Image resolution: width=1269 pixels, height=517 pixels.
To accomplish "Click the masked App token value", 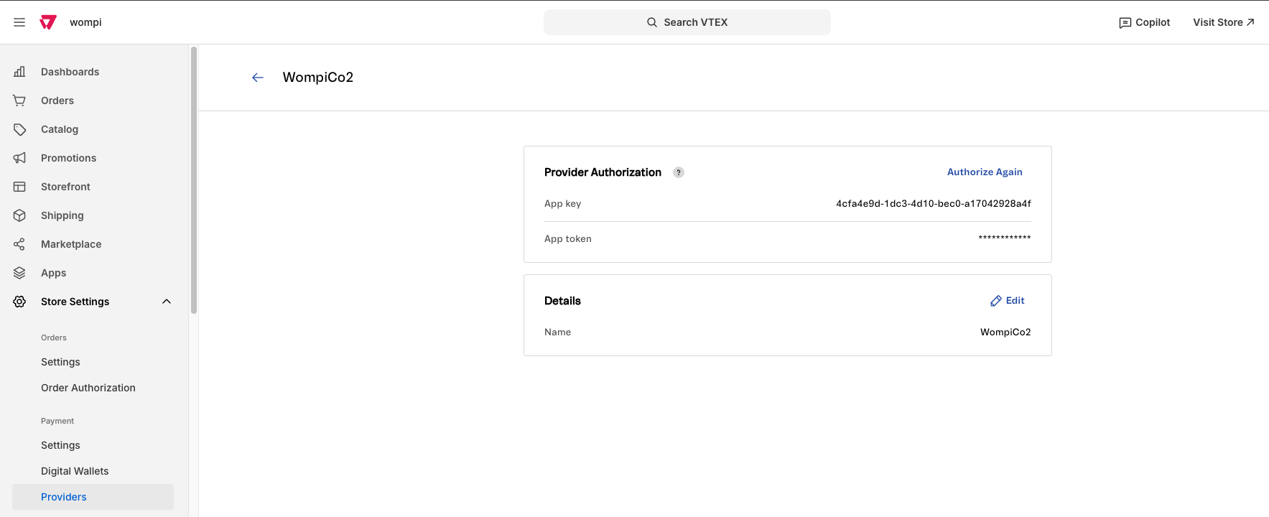I will (1005, 238).
